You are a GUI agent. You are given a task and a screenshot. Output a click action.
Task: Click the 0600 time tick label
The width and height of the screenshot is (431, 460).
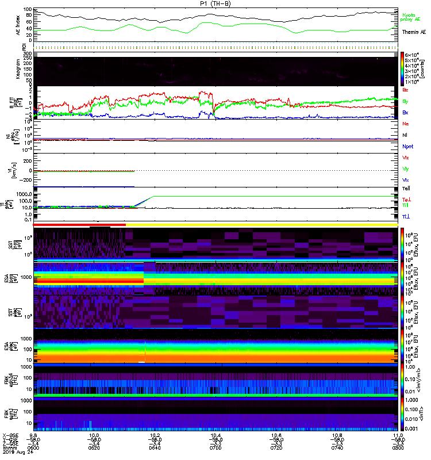33,448
